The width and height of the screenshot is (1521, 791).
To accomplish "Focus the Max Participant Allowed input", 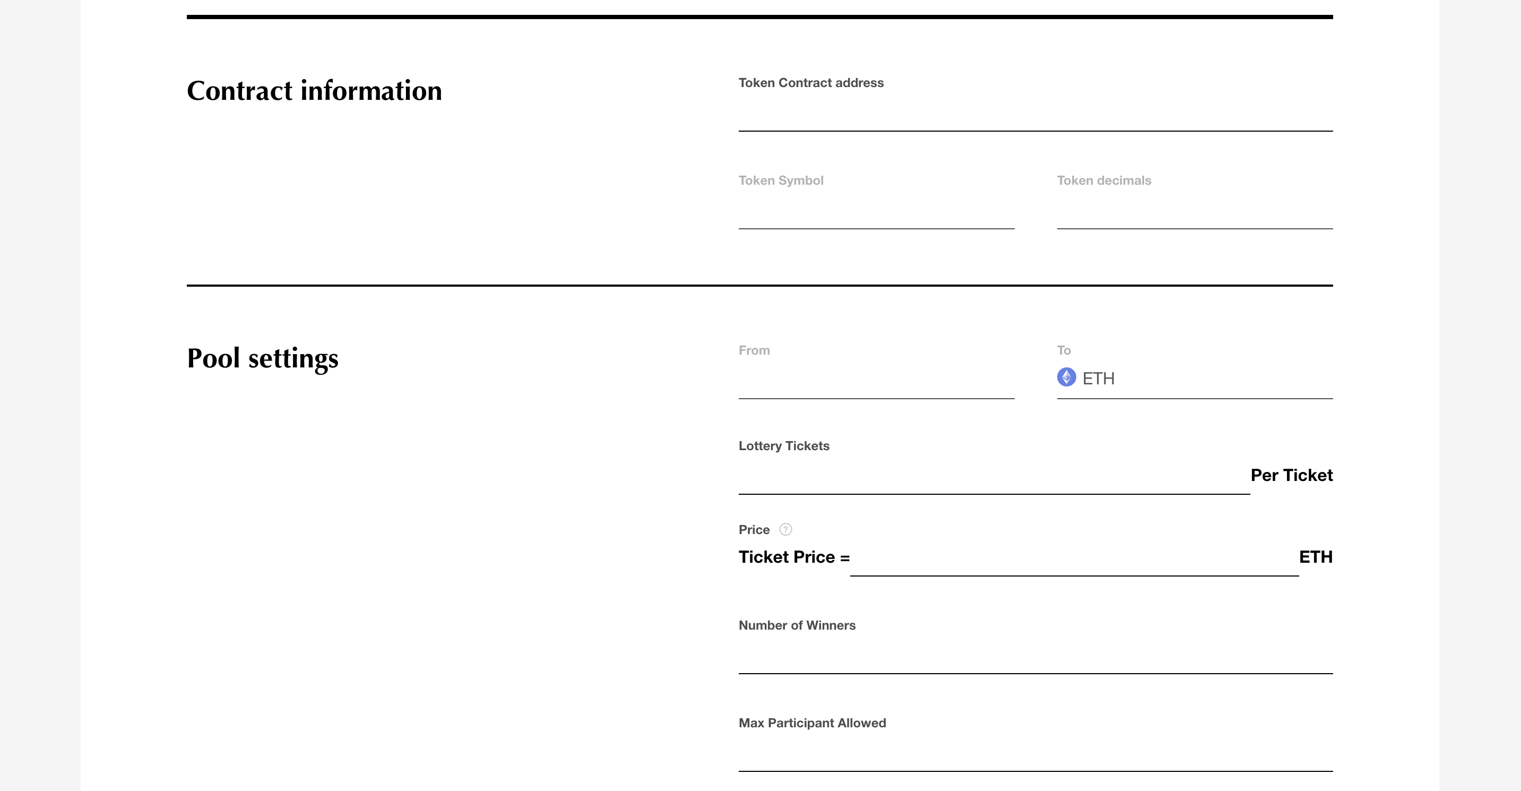I will click(x=1035, y=755).
